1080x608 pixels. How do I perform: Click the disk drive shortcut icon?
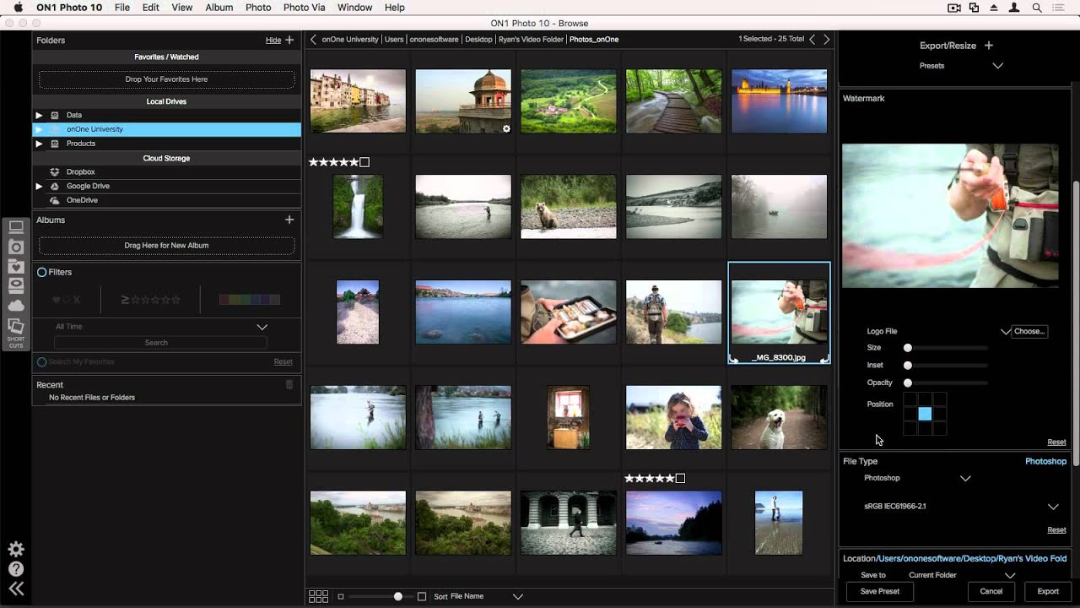(x=16, y=285)
